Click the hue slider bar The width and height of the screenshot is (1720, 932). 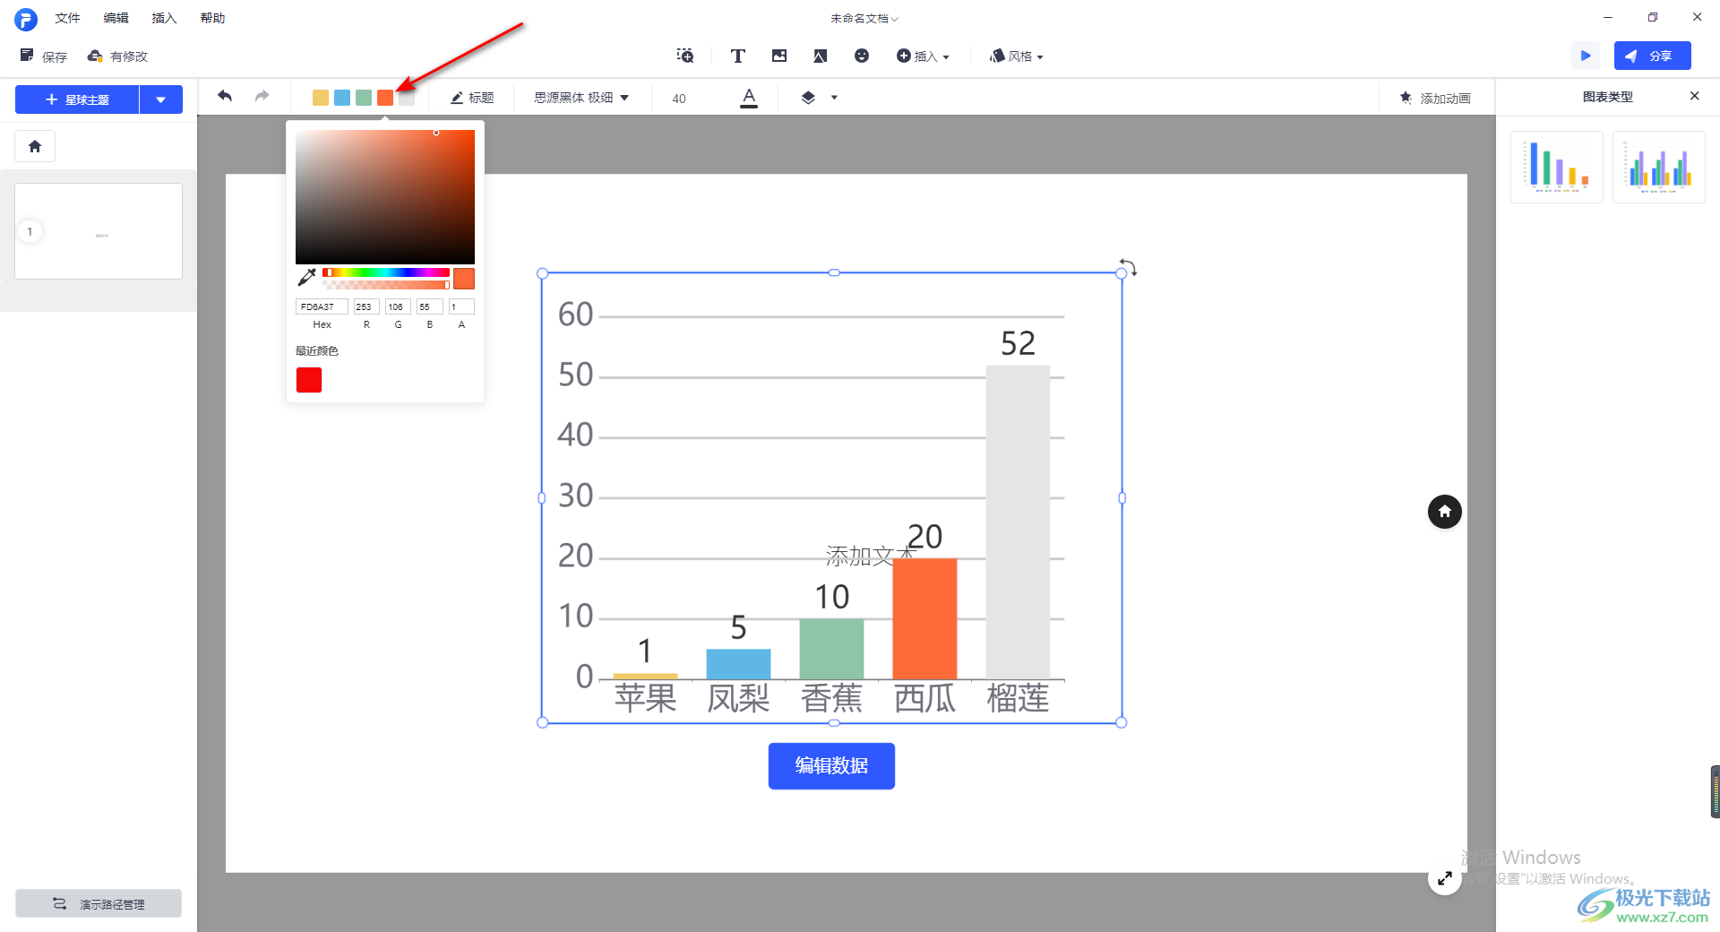click(386, 272)
